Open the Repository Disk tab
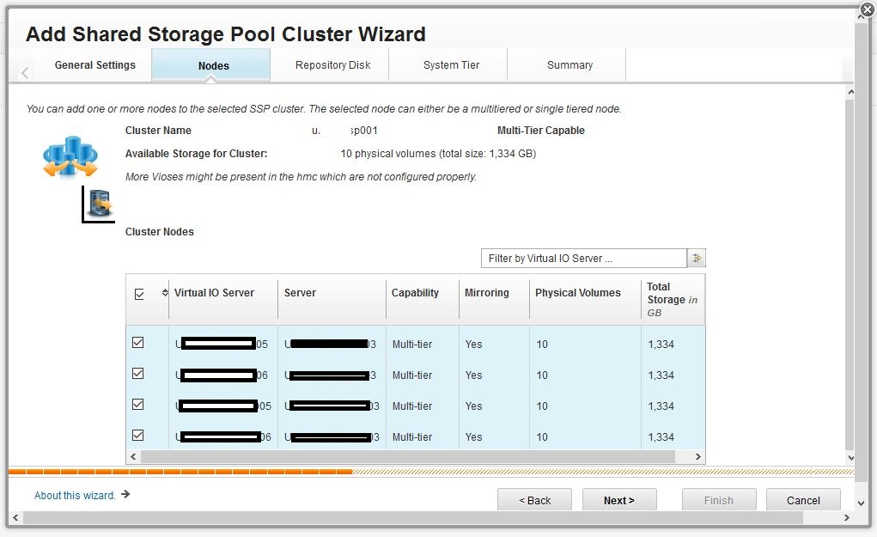The height and width of the screenshot is (537, 877). tap(332, 65)
